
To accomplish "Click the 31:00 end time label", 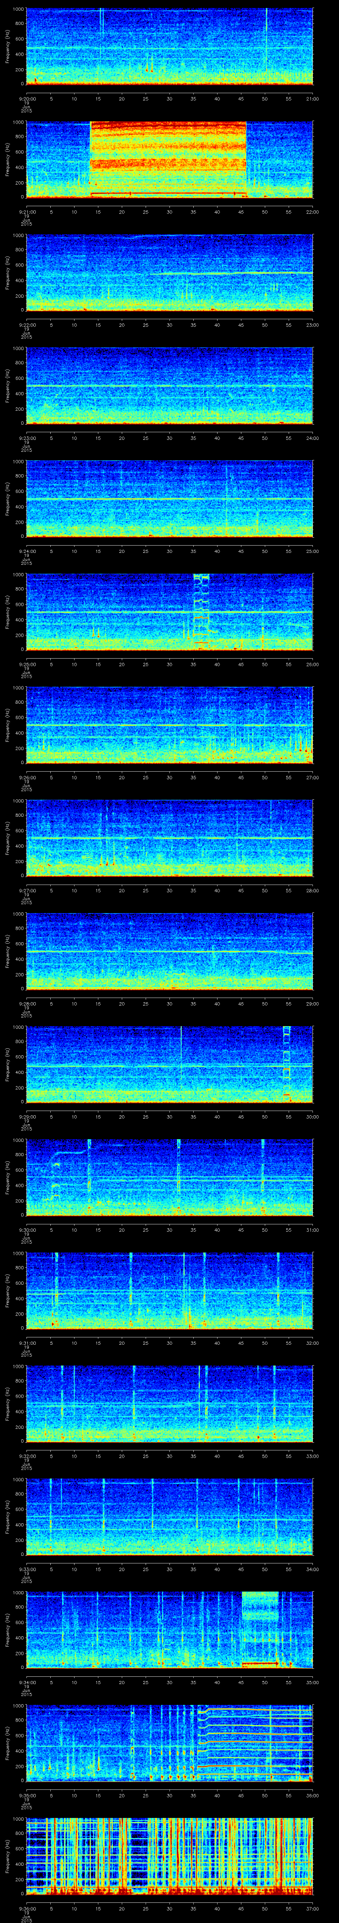I will 312,1230.
